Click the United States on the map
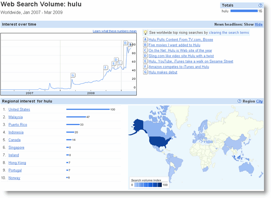Screen dimensions: 271x198 click(158, 142)
